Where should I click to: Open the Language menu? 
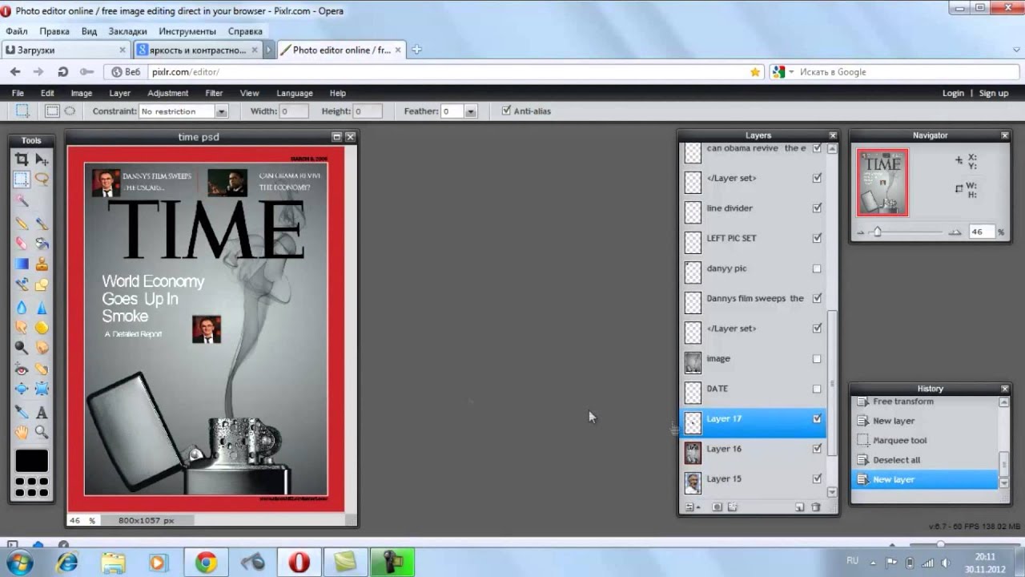[295, 93]
